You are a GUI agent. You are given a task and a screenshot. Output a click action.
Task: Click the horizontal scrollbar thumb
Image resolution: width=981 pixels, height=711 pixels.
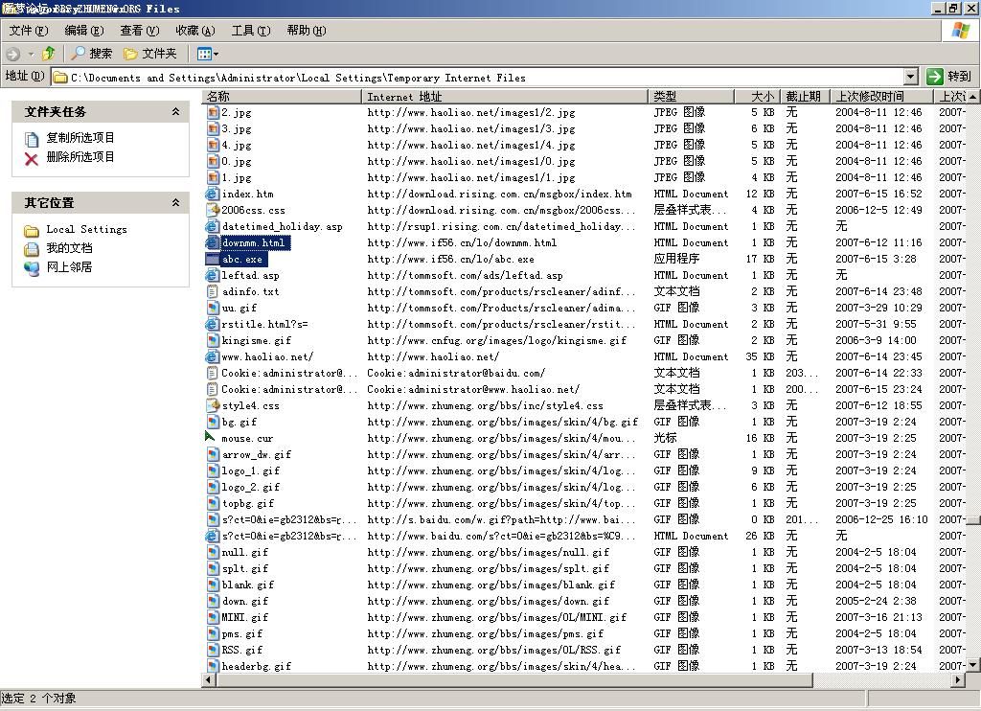click(x=513, y=679)
